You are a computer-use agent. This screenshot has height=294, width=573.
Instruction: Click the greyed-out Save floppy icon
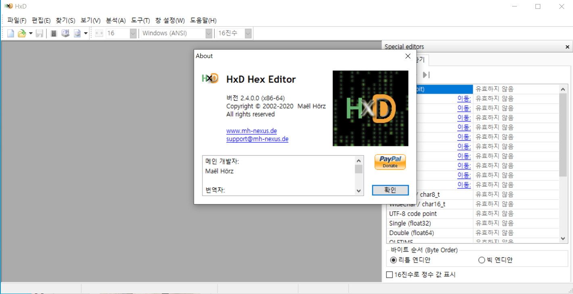[x=39, y=33]
